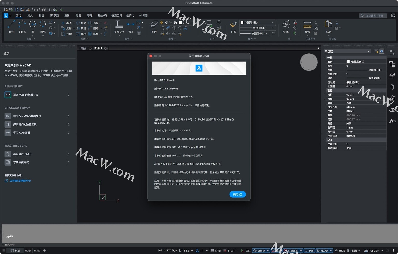Open the 未选取 selection dropdown
398x254 pixels.
click(x=347, y=51)
